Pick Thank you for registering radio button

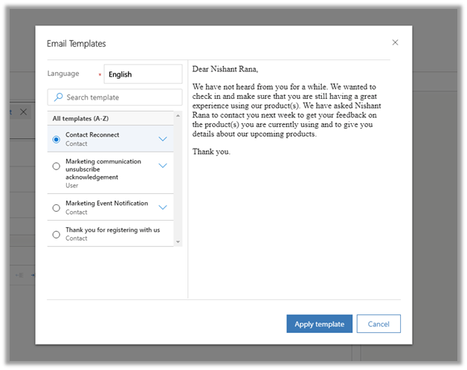click(57, 234)
